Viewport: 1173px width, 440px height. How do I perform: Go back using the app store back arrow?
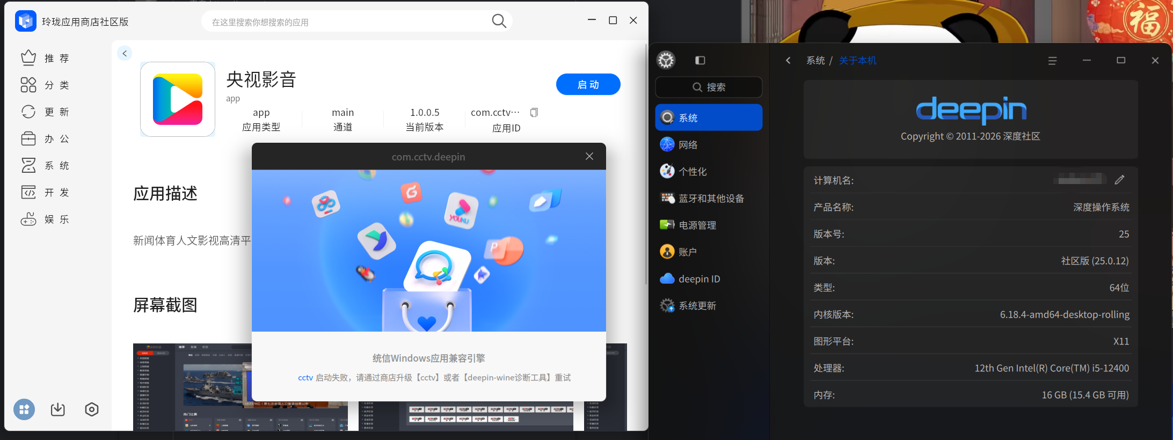(125, 53)
